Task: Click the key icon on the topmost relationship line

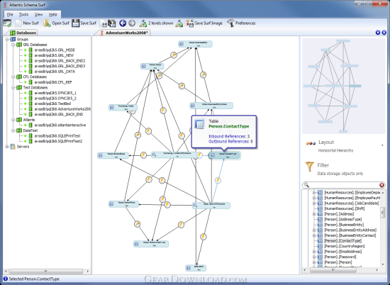Action: click(x=174, y=55)
